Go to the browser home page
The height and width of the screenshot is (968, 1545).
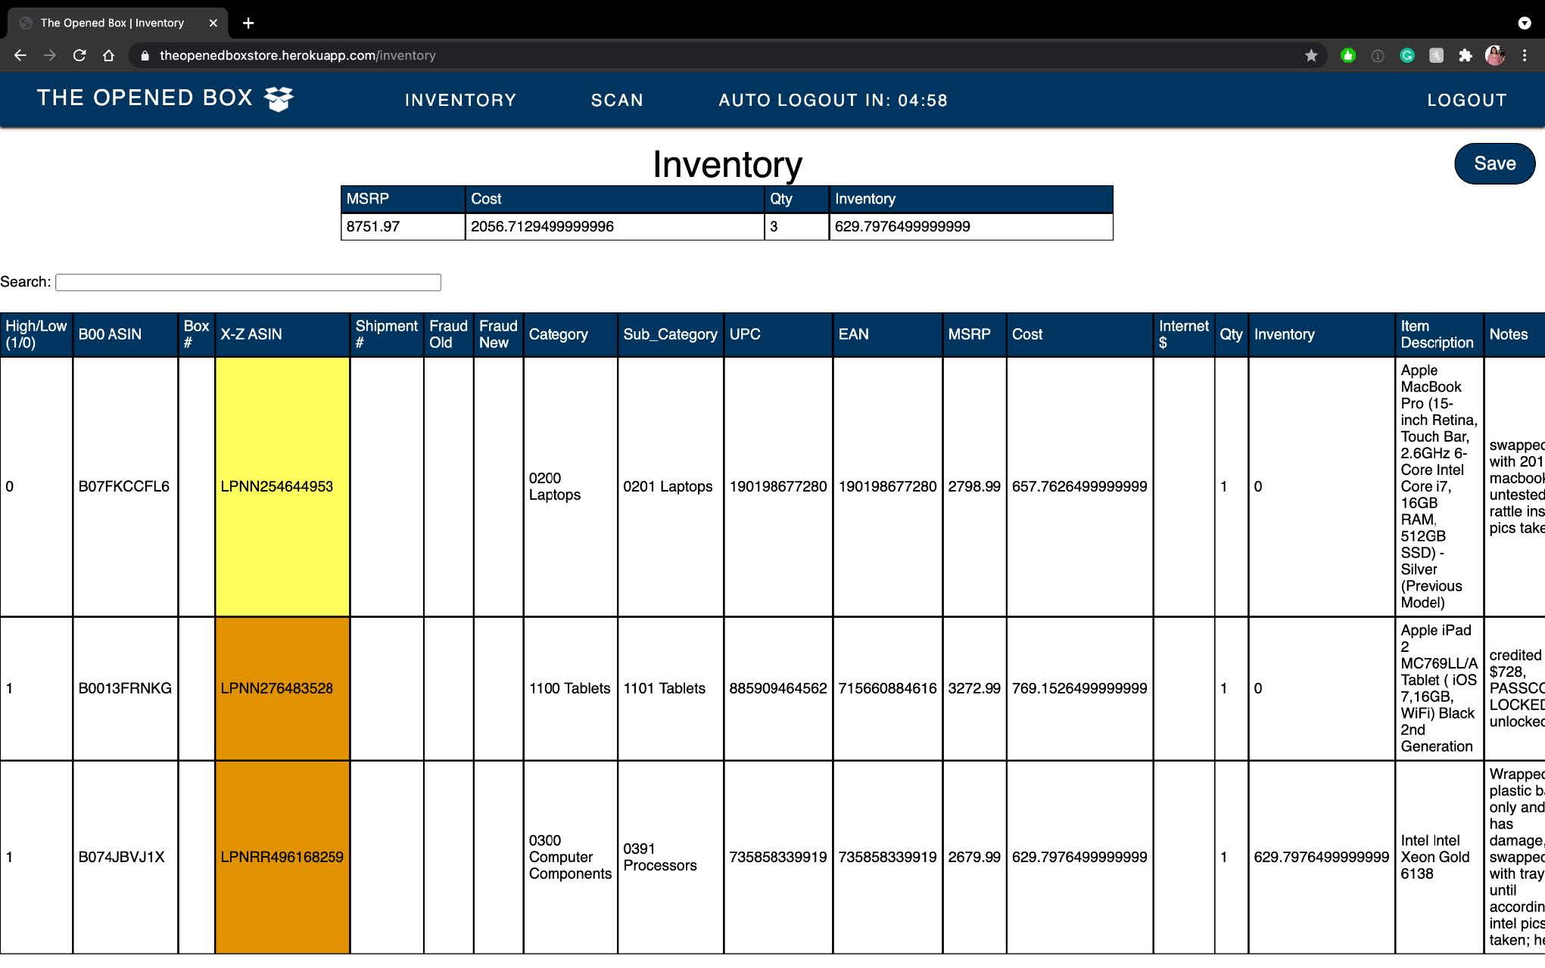pos(109,55)
